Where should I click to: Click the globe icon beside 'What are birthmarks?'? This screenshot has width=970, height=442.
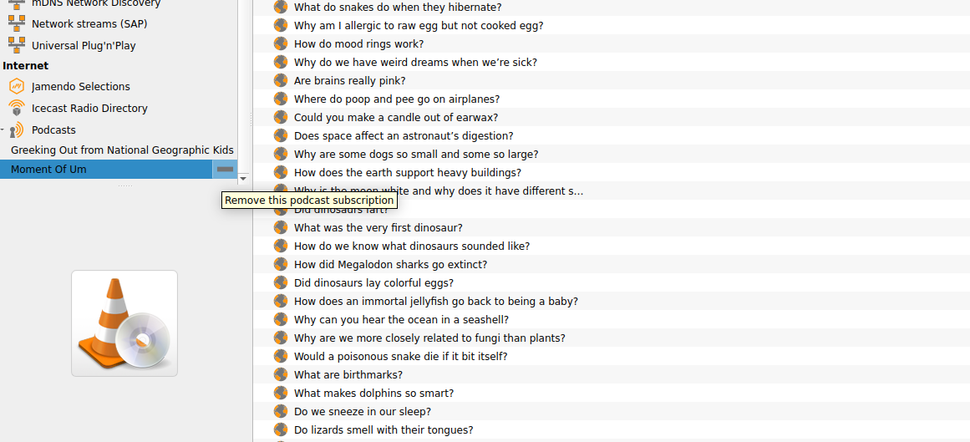coord(281,374)
